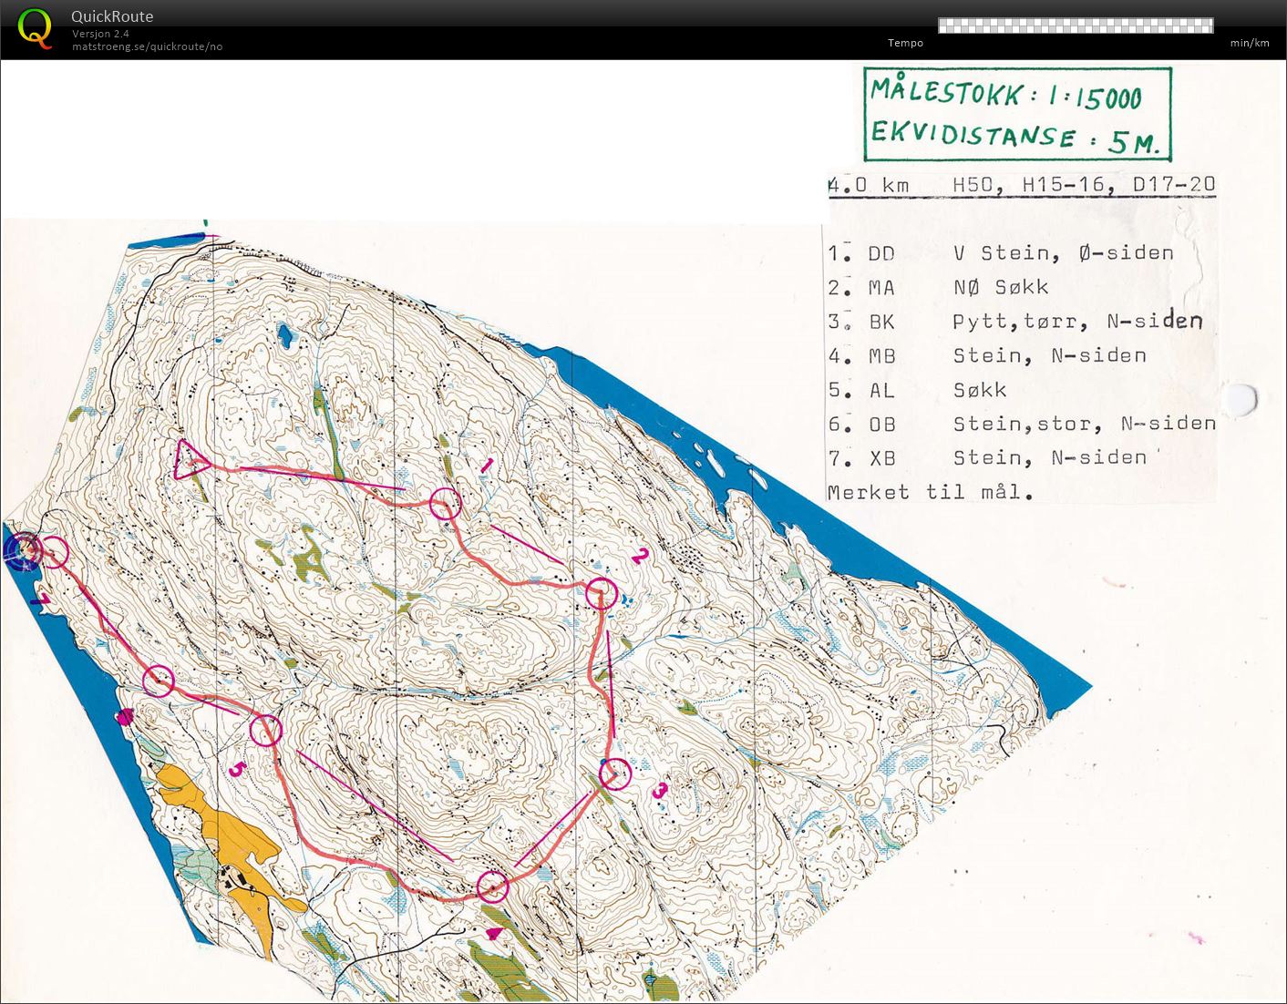Click the start triangle on the map
This screenshot has height=1004, width=1287.
[x=191, y=459]
